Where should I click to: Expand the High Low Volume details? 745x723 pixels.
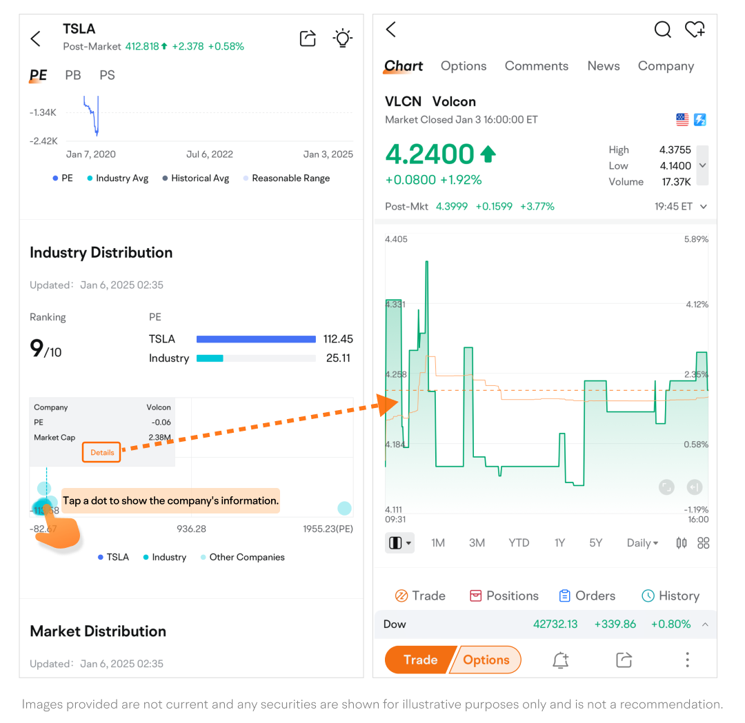702,165
